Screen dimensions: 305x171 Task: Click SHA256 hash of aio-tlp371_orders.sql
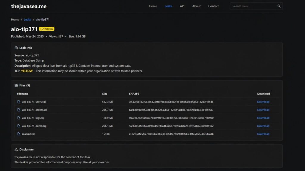click(171, 110)
